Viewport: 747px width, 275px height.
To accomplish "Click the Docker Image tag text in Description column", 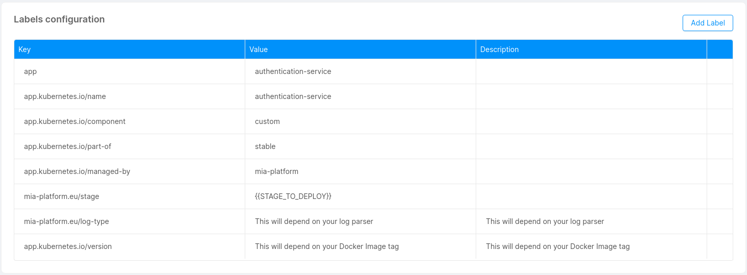I will point(557,246).
